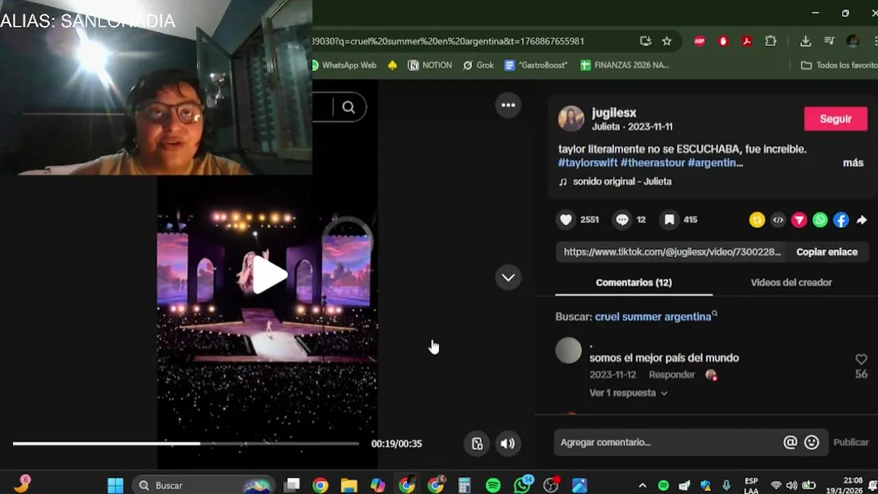Open the Grok bookmark
Screen dimensions: 878x494
[478, 65]
